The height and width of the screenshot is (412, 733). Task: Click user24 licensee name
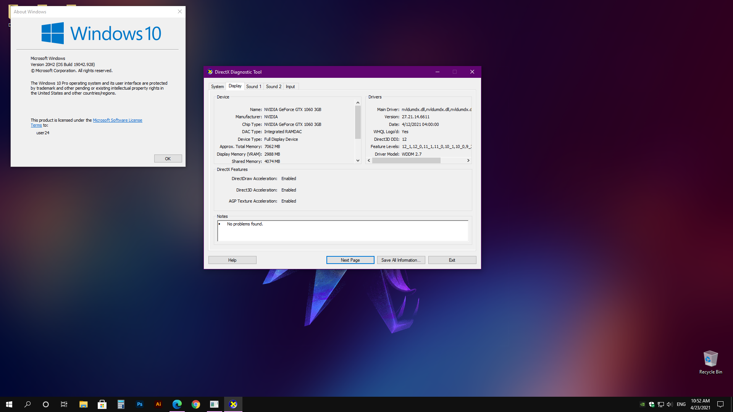(43, 133)
